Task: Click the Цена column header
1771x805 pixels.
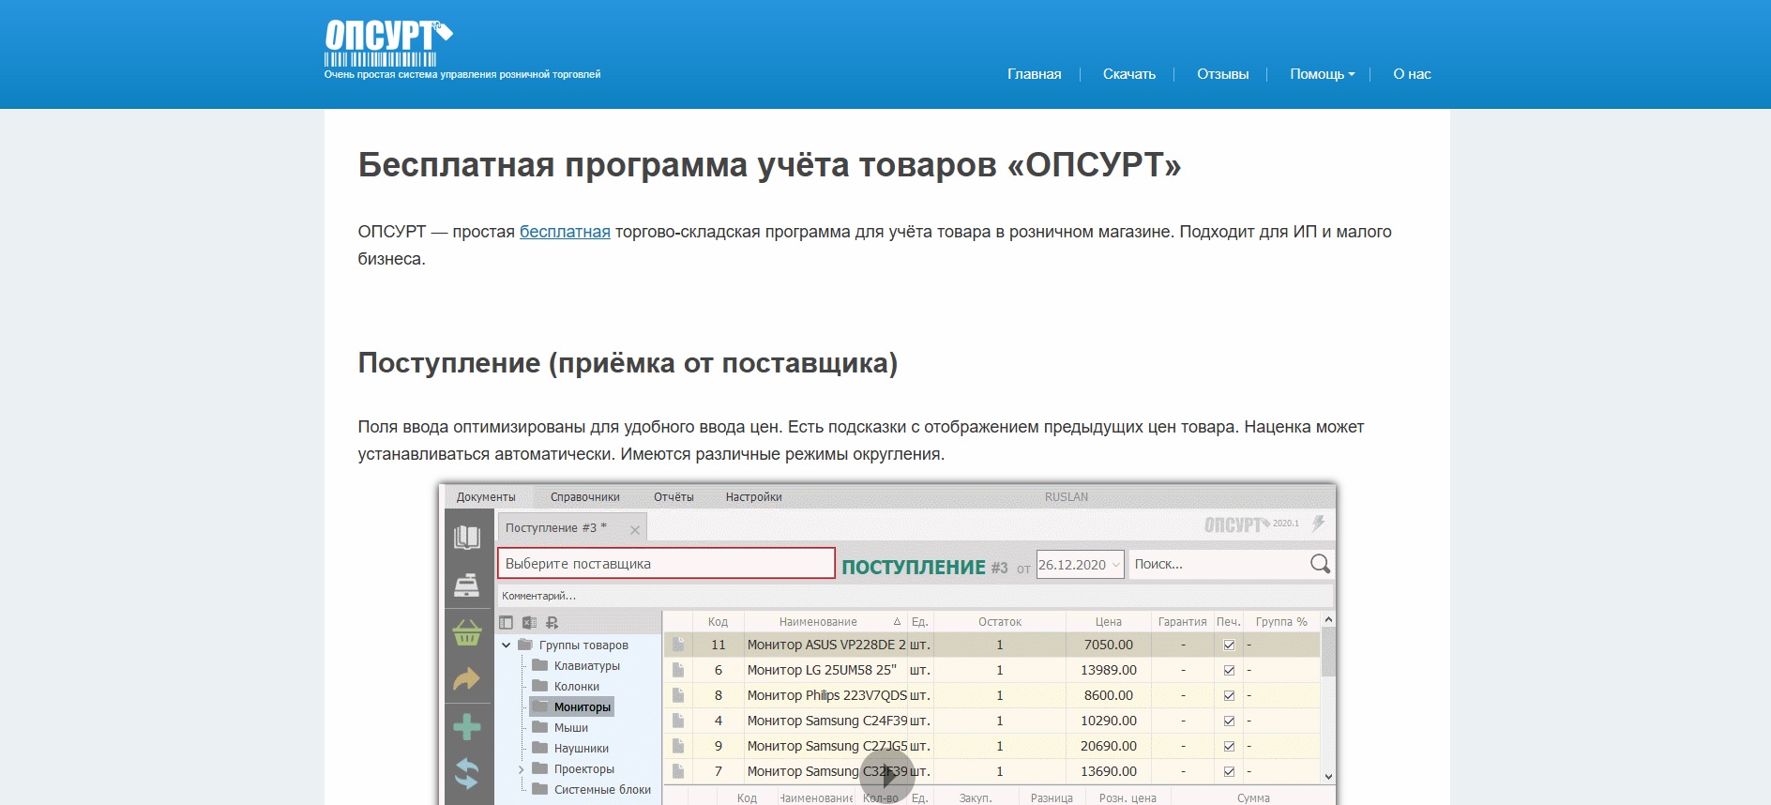Action: [1108, 622]
